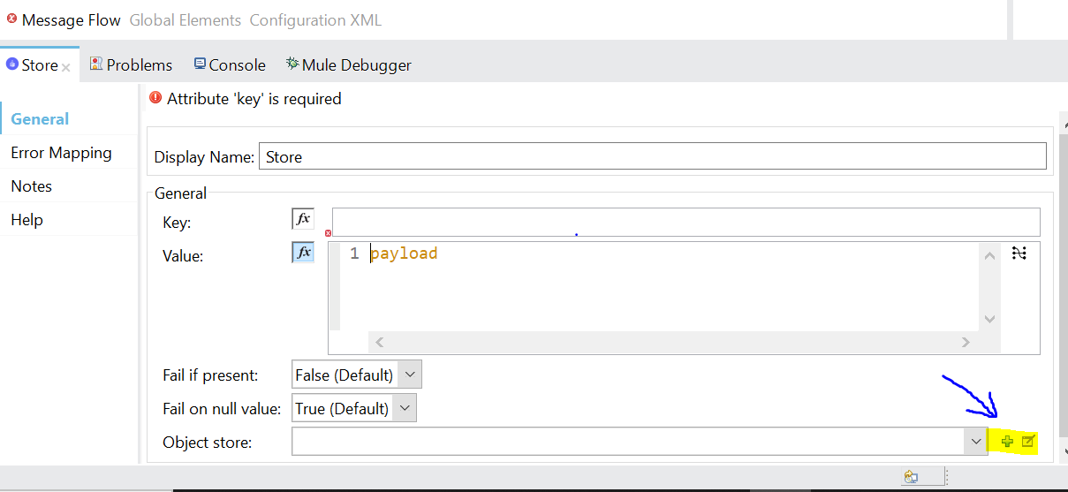This screenshot has width=1068, height=492.
Task: Toggle the fx expression button for Value
Action: pos(302,253)
